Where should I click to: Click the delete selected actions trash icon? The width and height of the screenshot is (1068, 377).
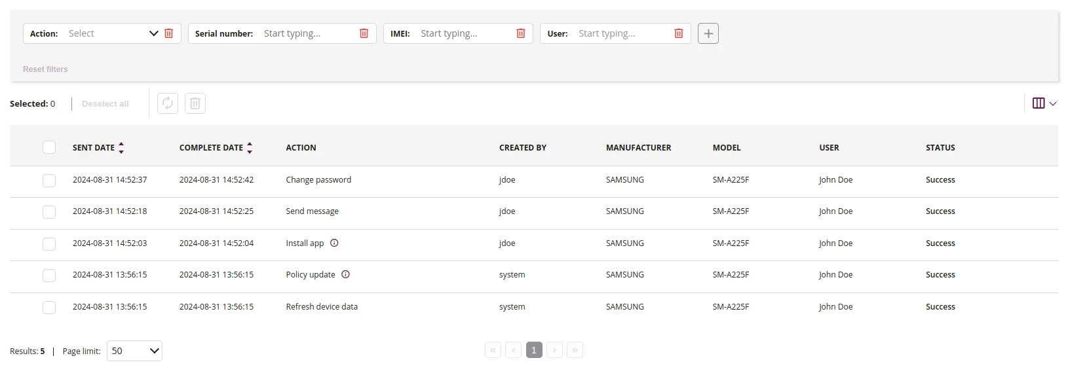click(195, 103)
